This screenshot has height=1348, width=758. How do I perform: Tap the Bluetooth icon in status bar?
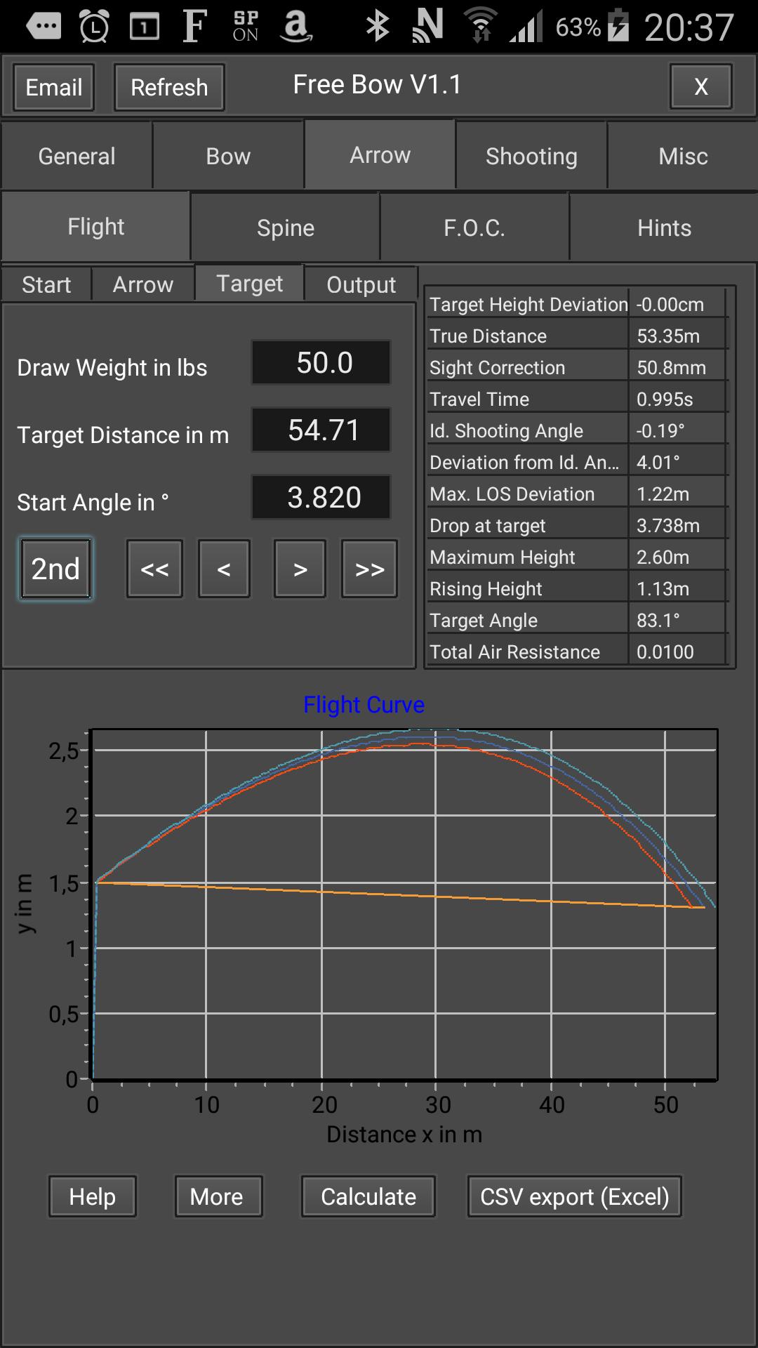point(378,27)
